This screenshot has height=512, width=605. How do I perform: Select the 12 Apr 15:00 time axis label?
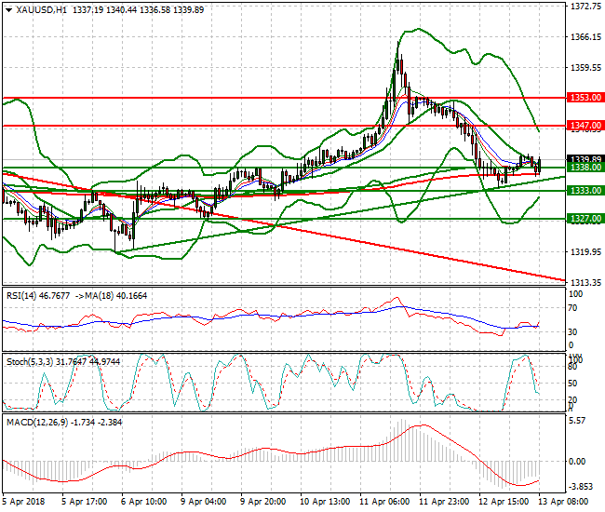pos(504,502)
